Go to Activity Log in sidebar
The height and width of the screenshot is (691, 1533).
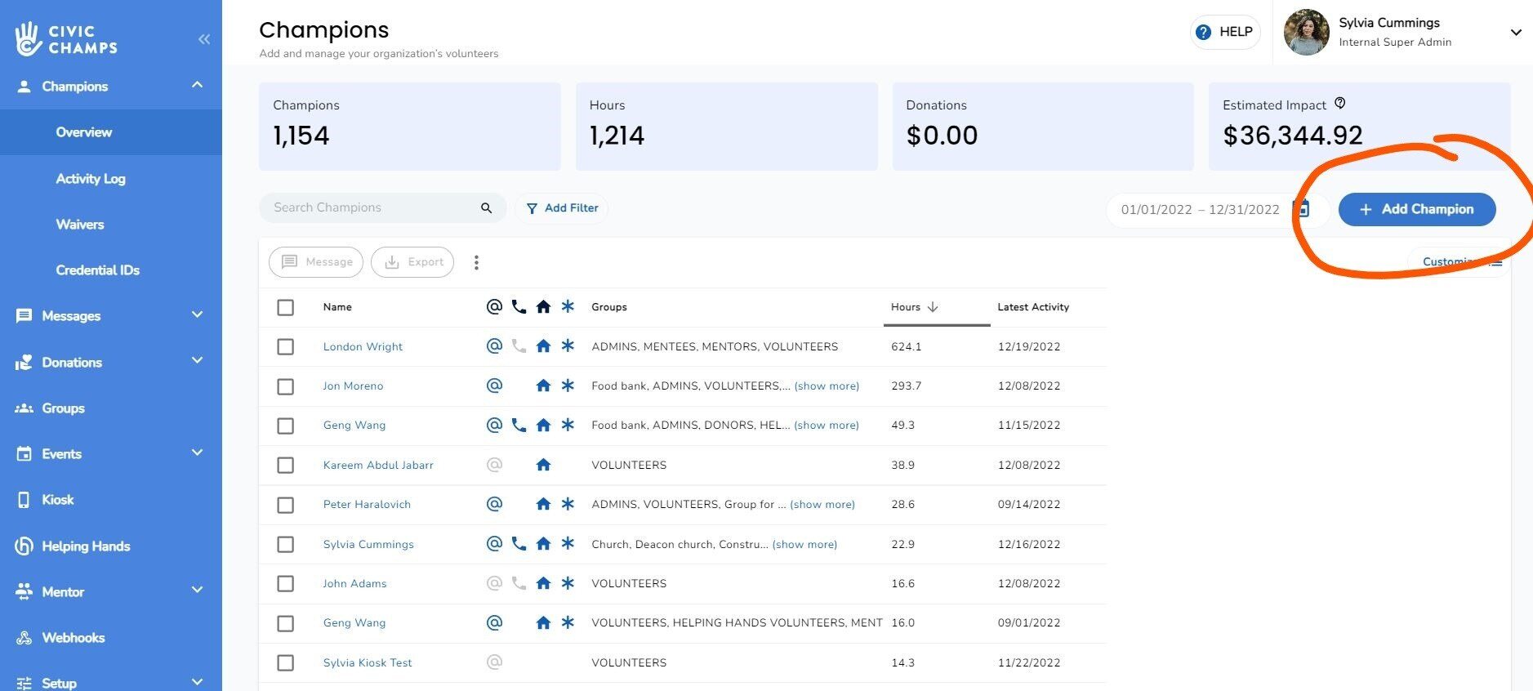[x=91, y=179]
